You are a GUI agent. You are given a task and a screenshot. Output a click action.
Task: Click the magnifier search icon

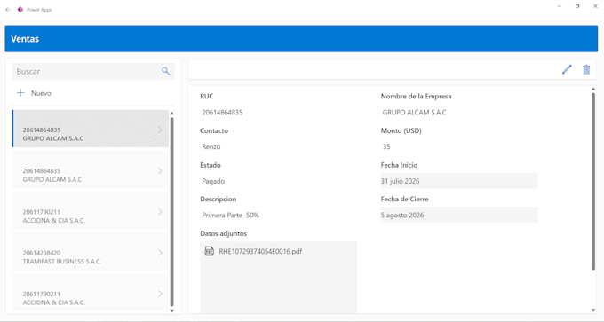[165, 71]
